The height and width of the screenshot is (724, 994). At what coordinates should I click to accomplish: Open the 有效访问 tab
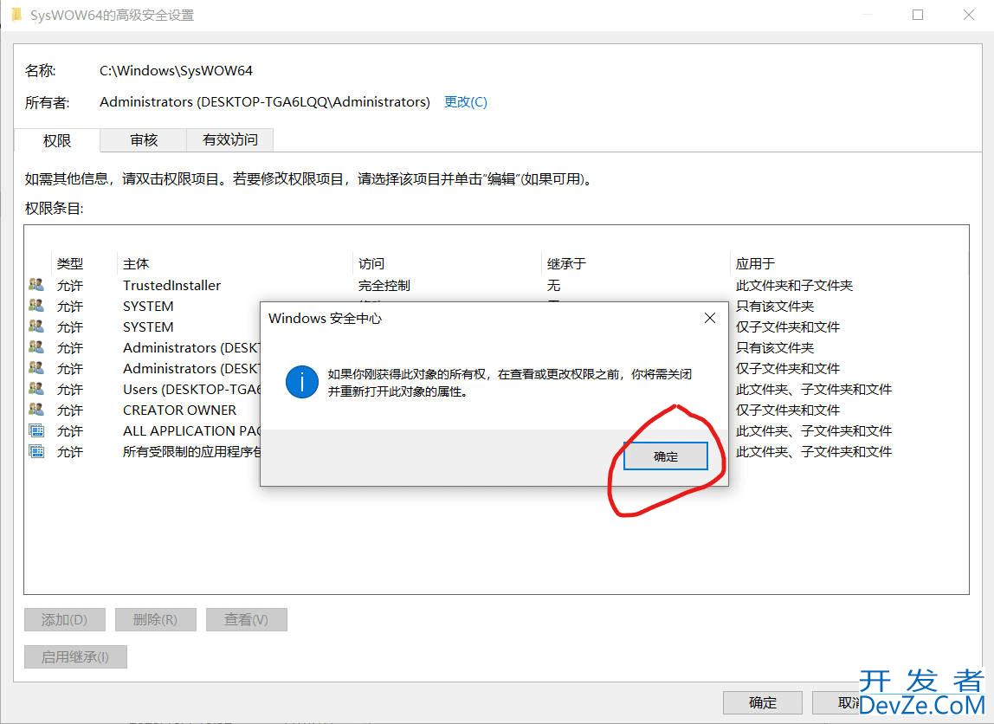pos(230,139)
